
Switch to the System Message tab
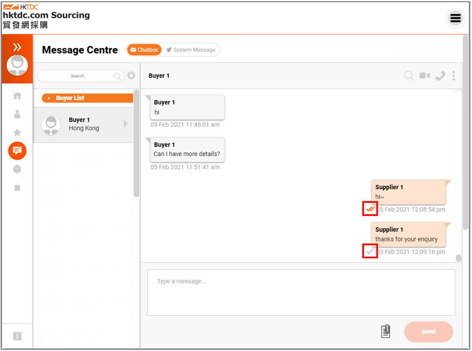pyautogui.click(x=191, y=50)
